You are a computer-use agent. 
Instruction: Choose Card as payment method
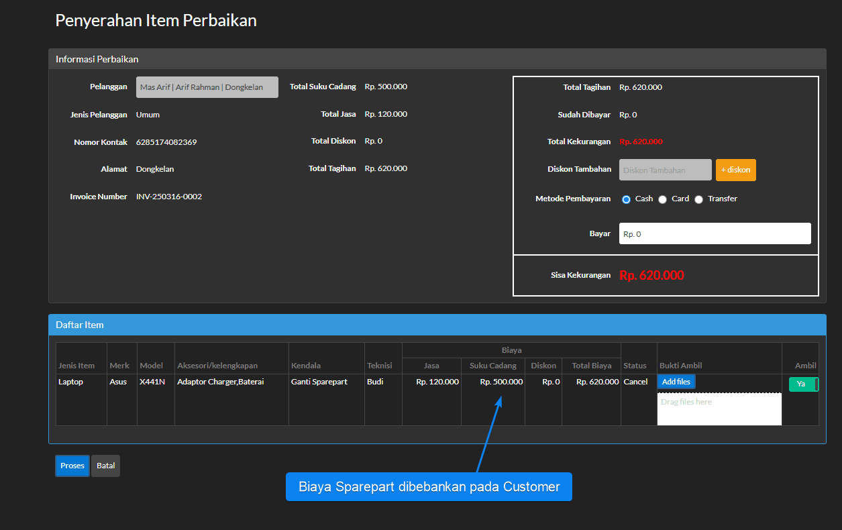pyautogui.click(x=663, y=199)
